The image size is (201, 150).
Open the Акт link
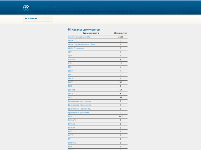pos(70,56)
